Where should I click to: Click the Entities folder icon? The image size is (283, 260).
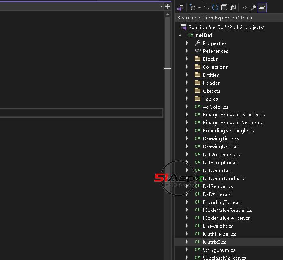tap(198, 75)
